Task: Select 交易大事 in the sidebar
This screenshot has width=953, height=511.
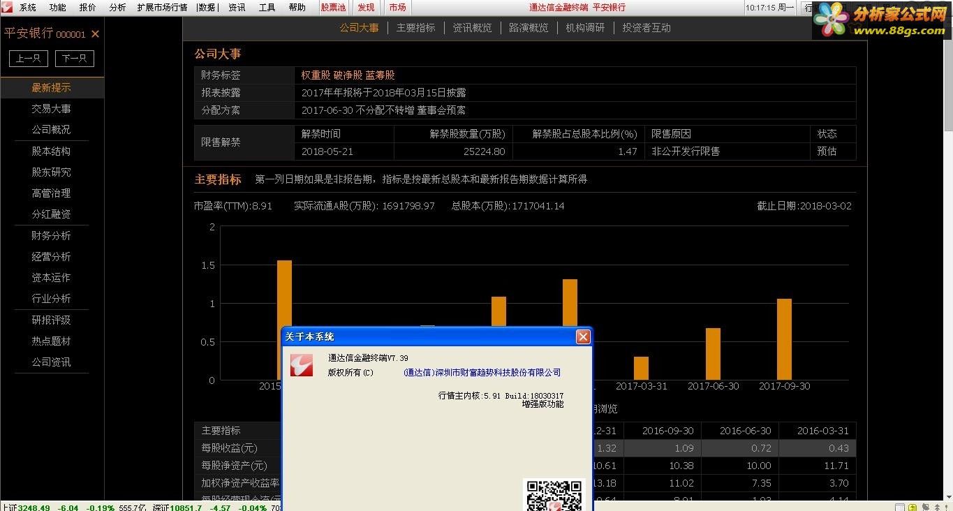Action: pyautogui.click(x=51, y=109)
